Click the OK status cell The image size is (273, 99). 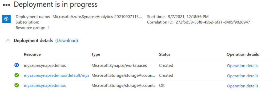pyautogui.click(x=162, y=86)
